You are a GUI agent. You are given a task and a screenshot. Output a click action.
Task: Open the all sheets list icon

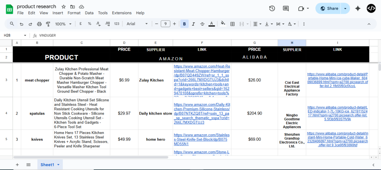[x=28, y=165]
